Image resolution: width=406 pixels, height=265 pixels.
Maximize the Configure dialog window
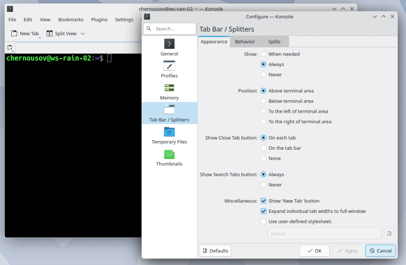(x=383, y=17)
